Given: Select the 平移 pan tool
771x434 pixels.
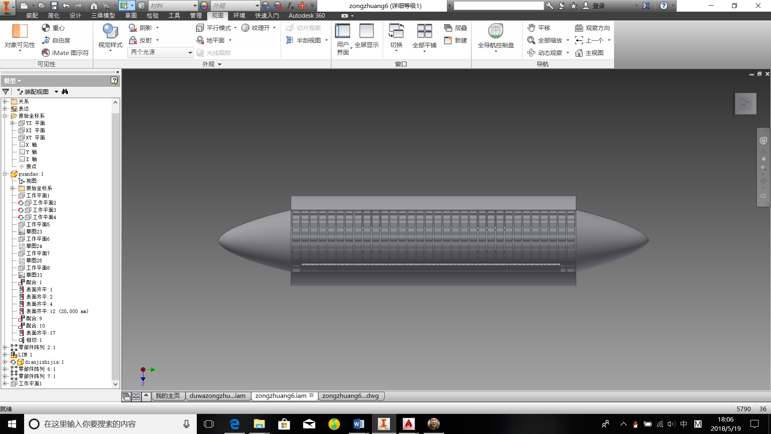Looking at the screenshot, I should click(x=531, y=28).
